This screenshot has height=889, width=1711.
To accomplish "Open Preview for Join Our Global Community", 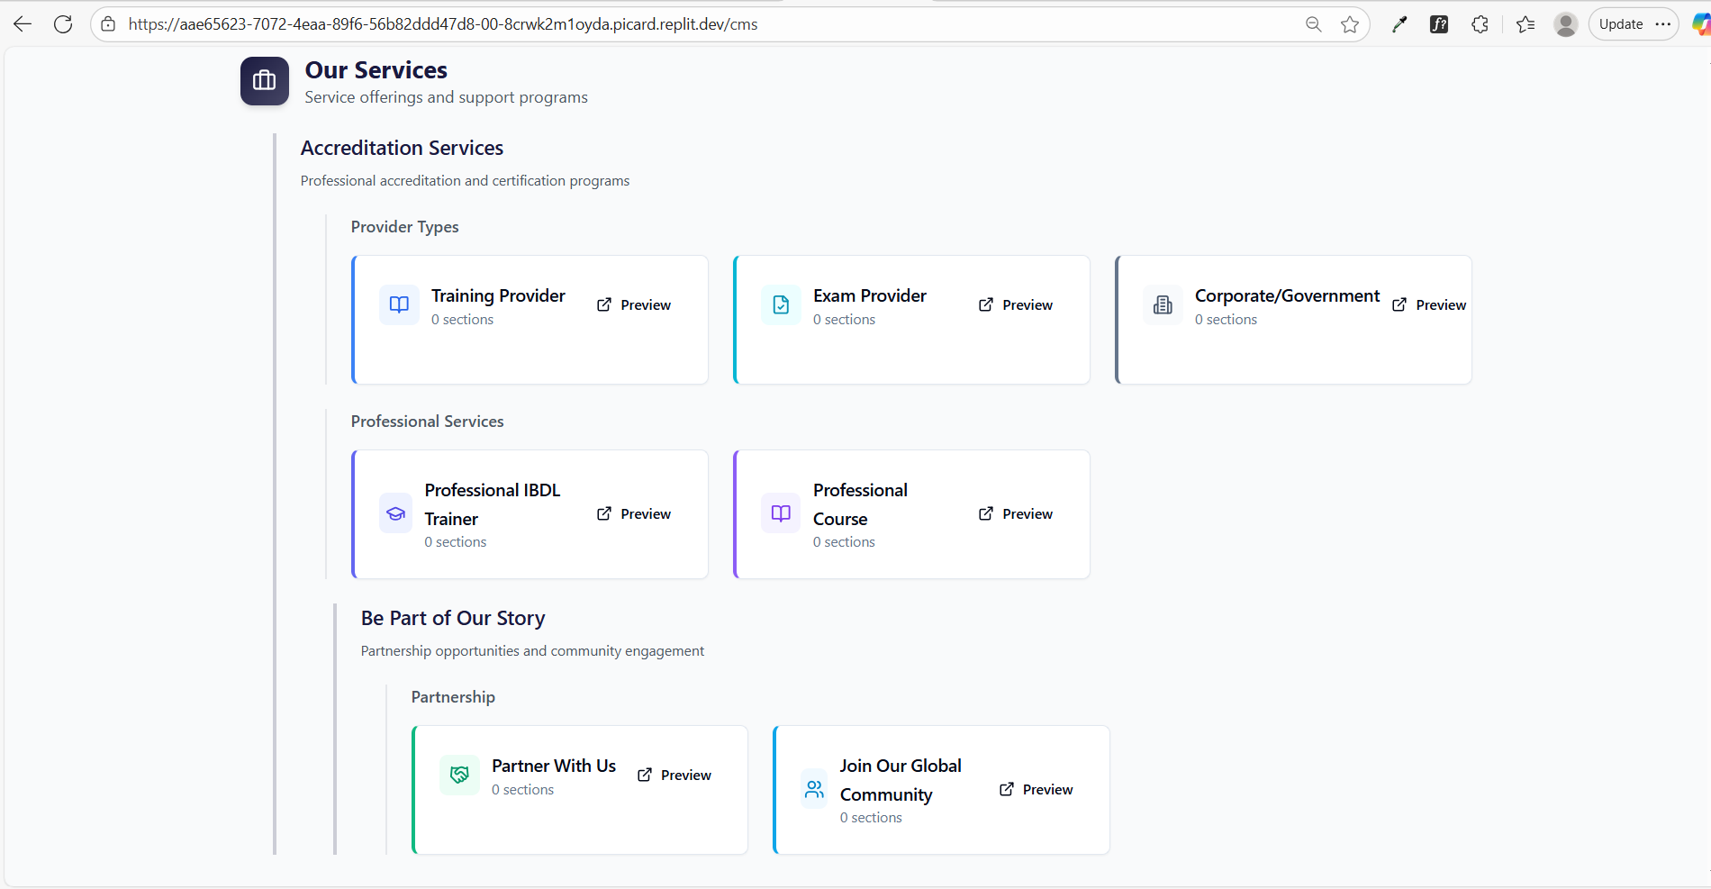I will click(1037, 790).
